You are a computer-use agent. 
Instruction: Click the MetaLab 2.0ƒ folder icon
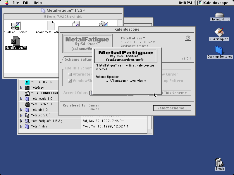(x=27, y=115)
